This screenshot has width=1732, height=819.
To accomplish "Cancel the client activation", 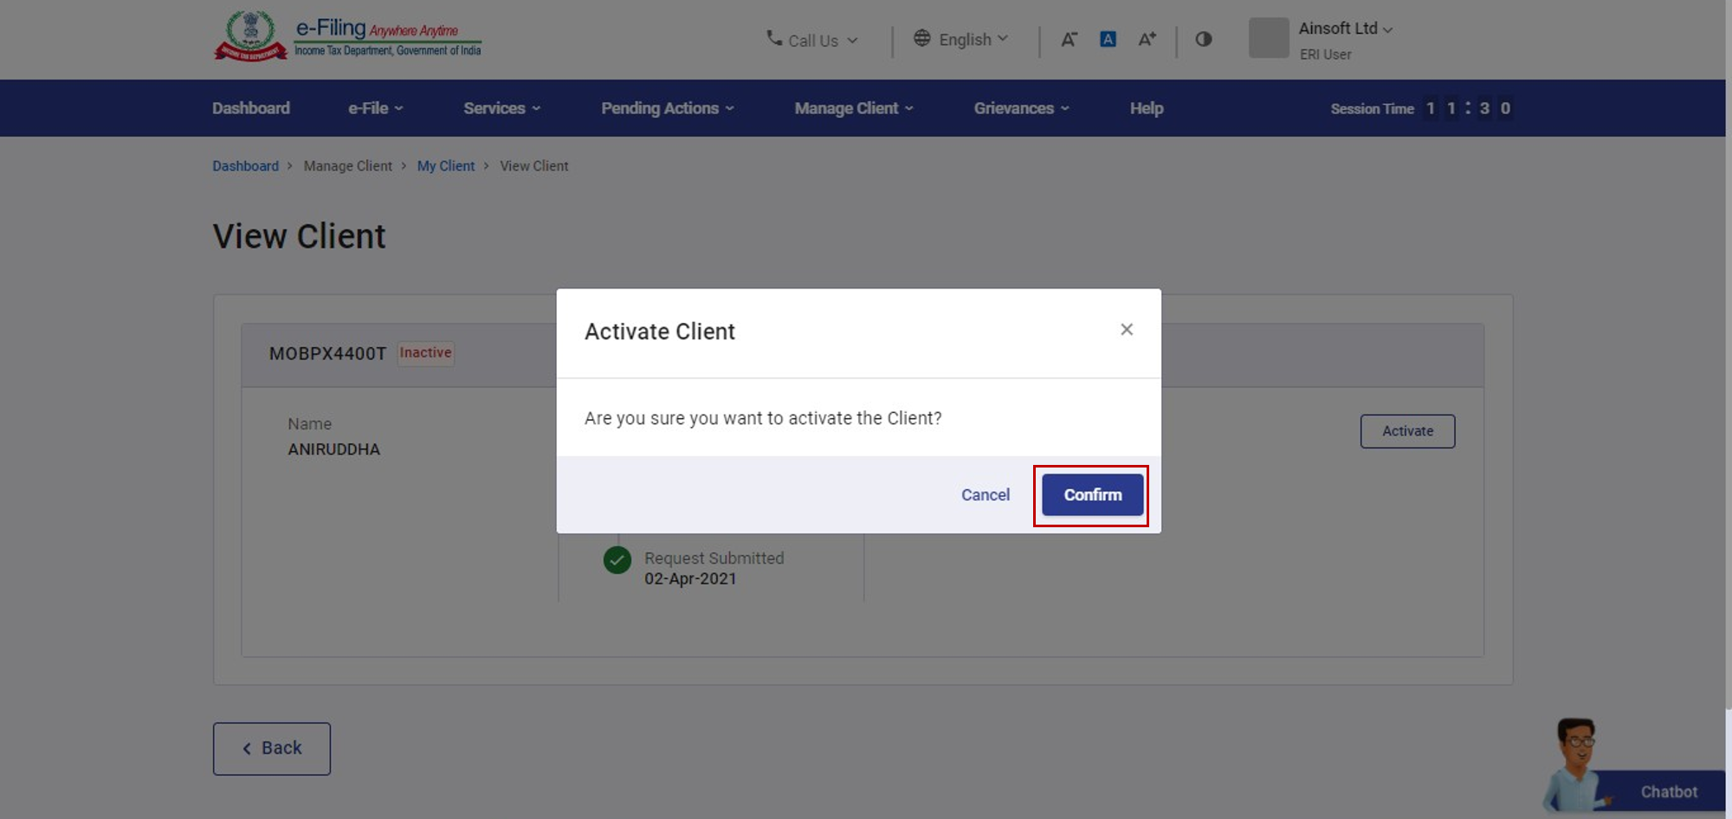I will tap(985, 495).
